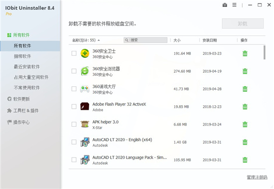Screen dimensions: 274x189
Task: Click the 2018-12-23 install date
Action: (x=212, y=107)
